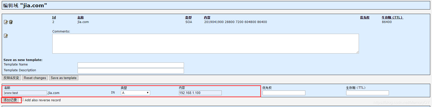
Task: Sort records by the 类型 column header
Action: pos(188,17)
